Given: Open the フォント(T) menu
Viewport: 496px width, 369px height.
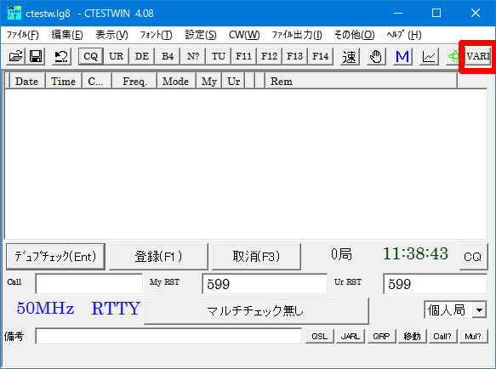Looking at the screenshot, I should [x=156, y=35].
